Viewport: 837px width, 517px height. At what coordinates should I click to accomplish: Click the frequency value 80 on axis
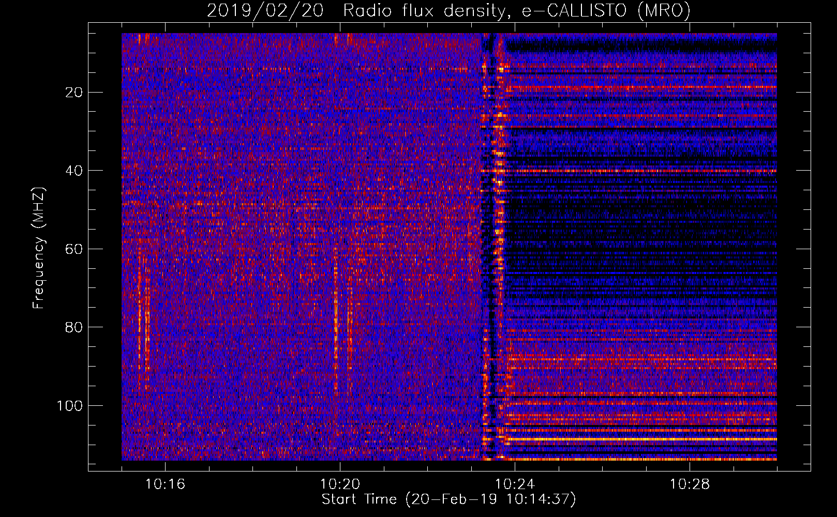[x=74, y=327]
